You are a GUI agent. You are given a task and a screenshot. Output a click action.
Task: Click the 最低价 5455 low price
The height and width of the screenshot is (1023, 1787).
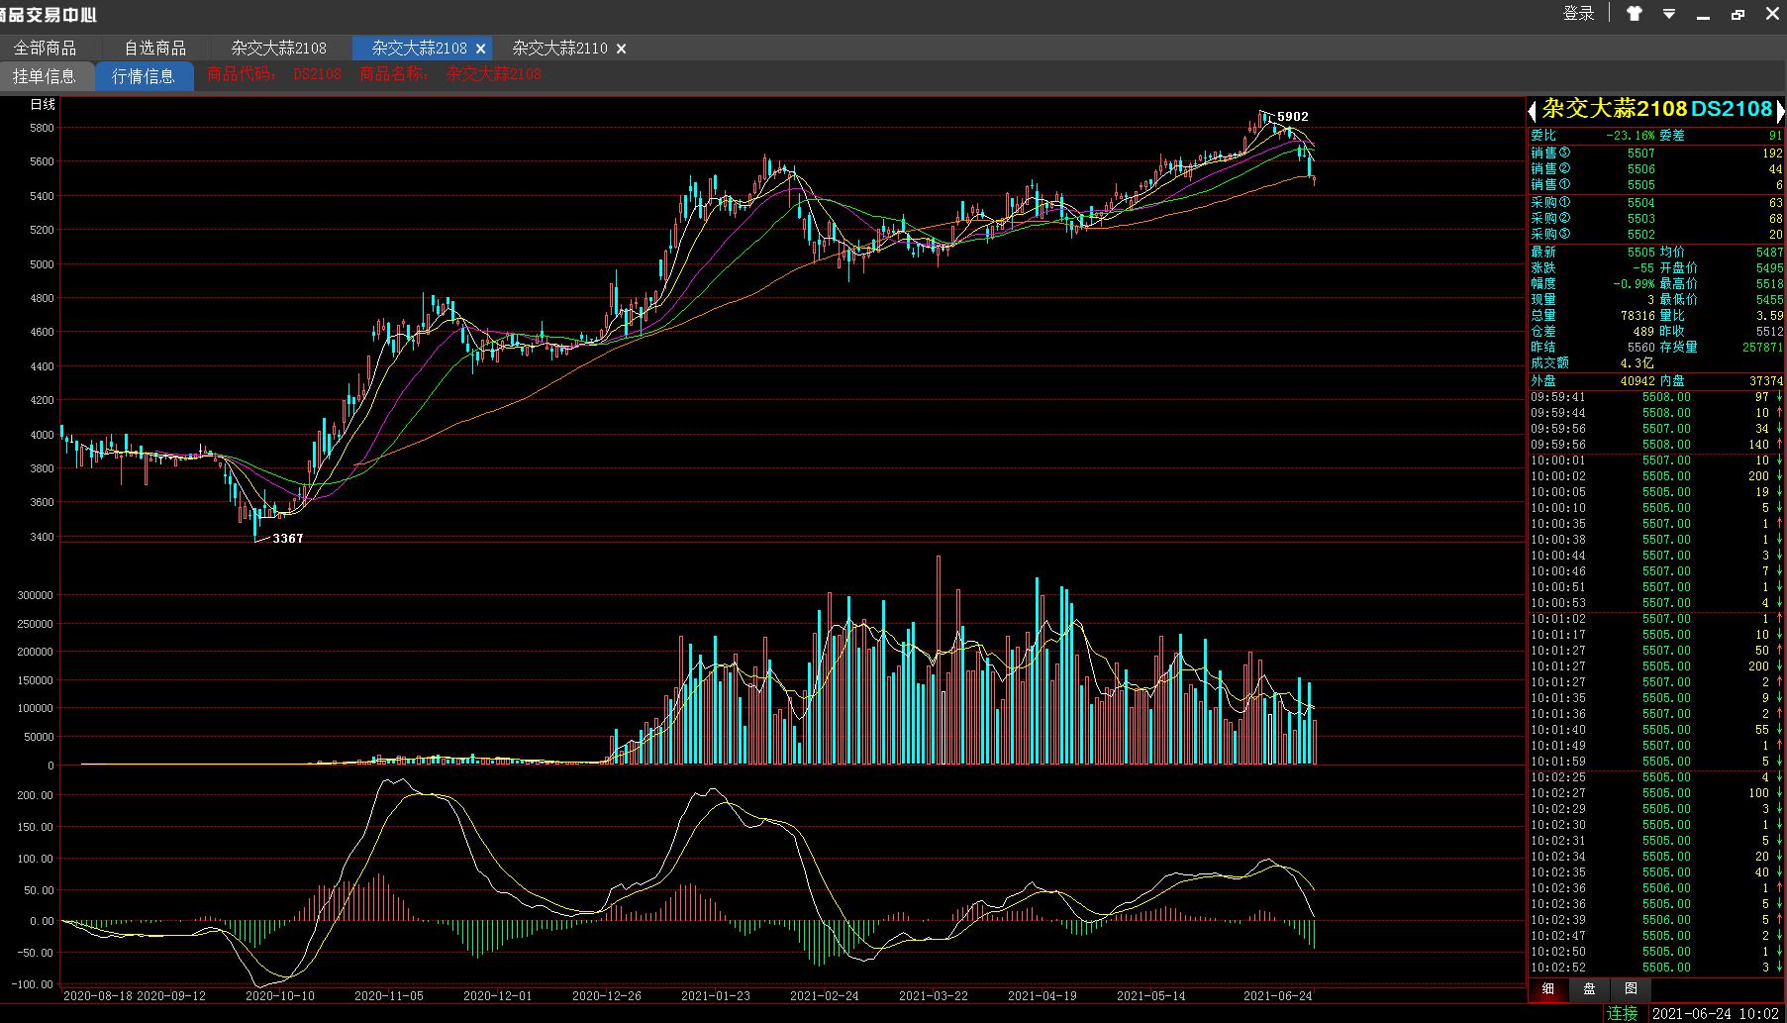[1769, 300]
